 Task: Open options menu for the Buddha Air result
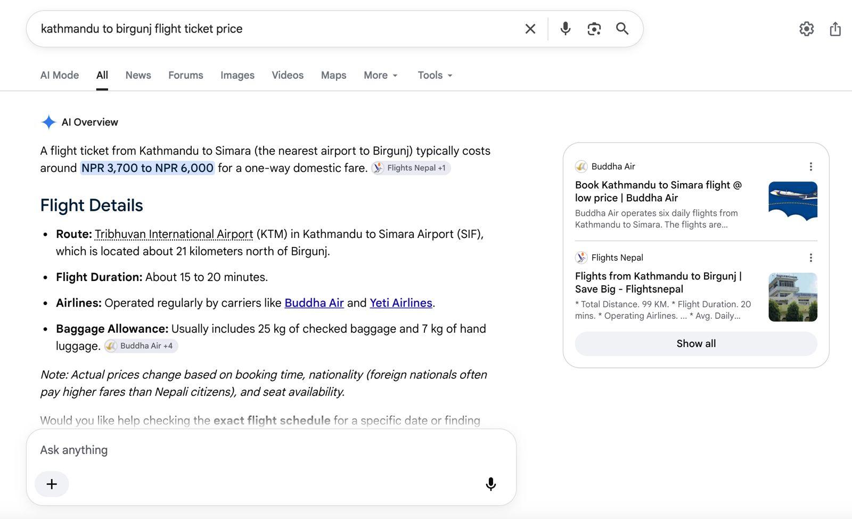tap(810, 167)
